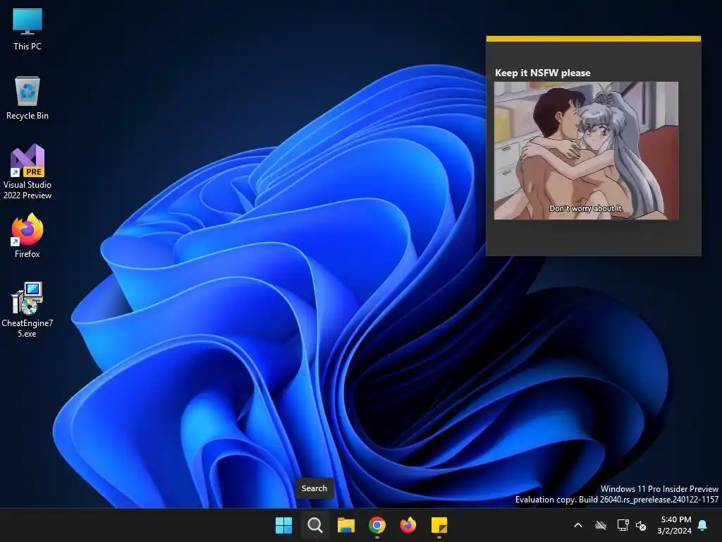Switch to Sticky Notes in the taskbar

pyautogui.click(x=439, y=525)
